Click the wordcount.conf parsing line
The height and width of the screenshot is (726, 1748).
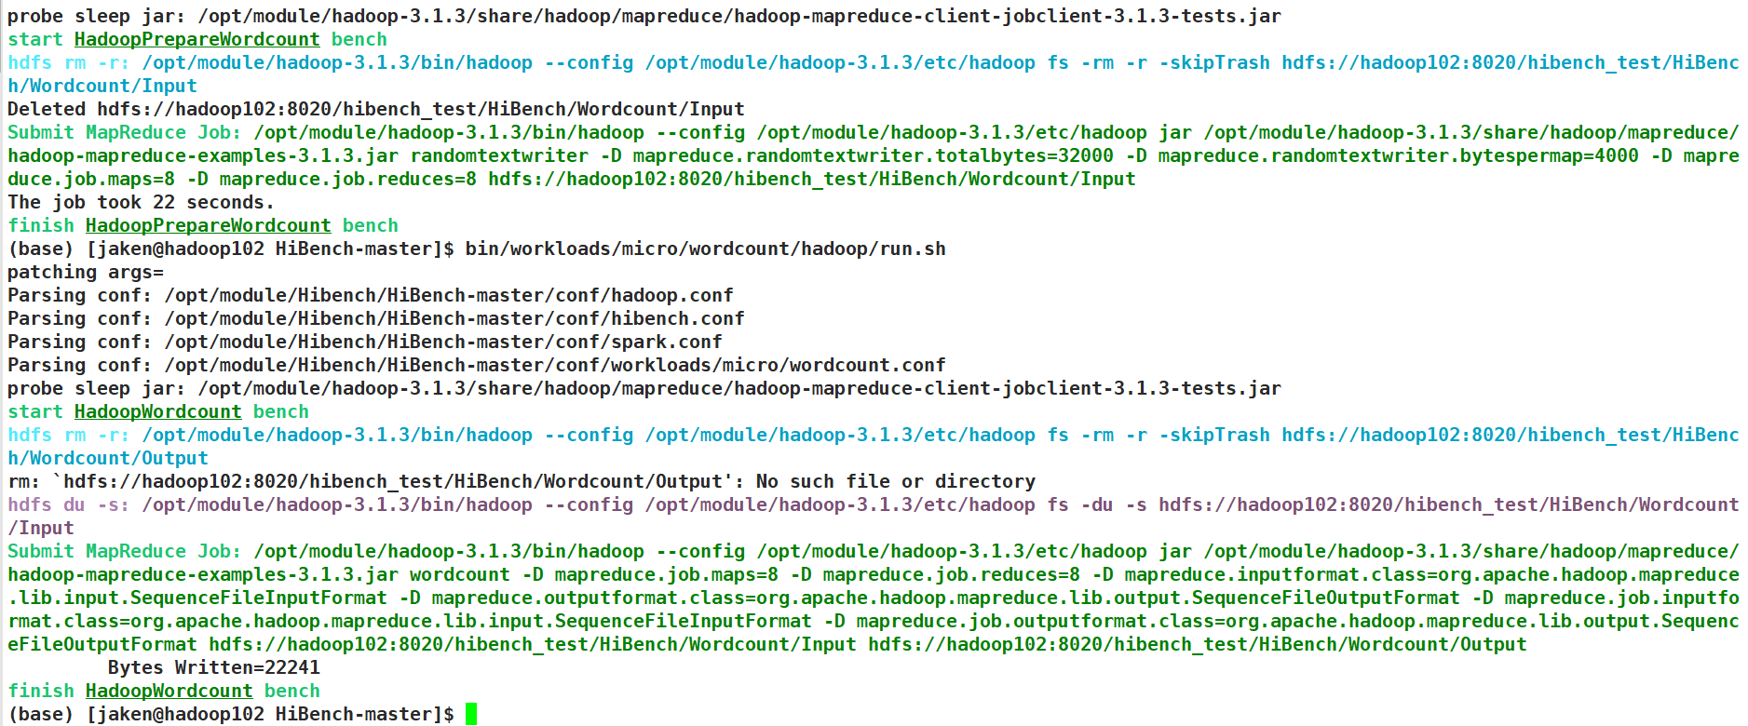477,365
